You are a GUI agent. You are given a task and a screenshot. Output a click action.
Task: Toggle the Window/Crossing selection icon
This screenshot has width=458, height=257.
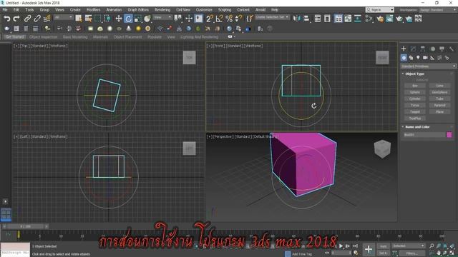(x=107, y=19)
